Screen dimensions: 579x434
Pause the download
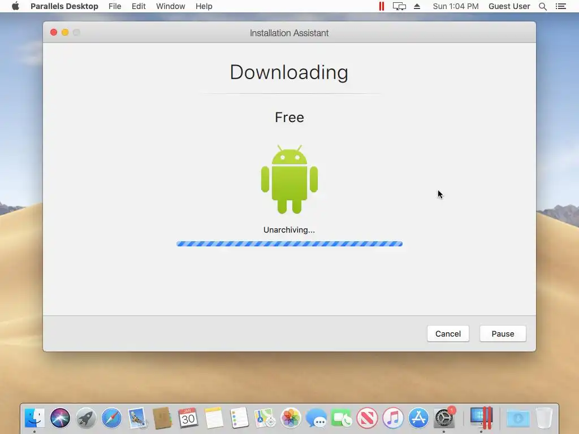(503, 333)
